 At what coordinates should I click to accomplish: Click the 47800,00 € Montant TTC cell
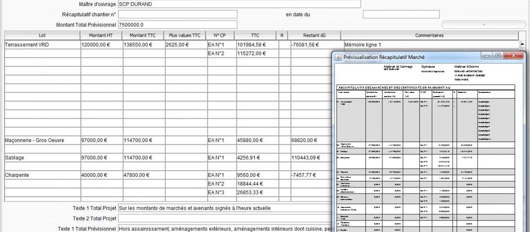[144, 175]
